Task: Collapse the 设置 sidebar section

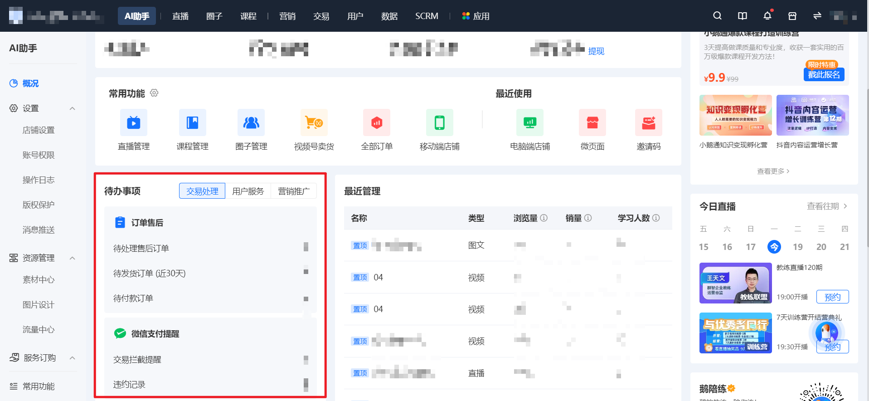Action: [x=72, y=108]
